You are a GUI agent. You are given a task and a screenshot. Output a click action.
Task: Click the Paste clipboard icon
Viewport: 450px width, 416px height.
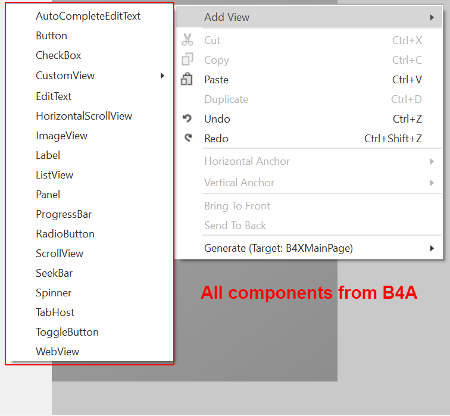(x=187, y=79)
